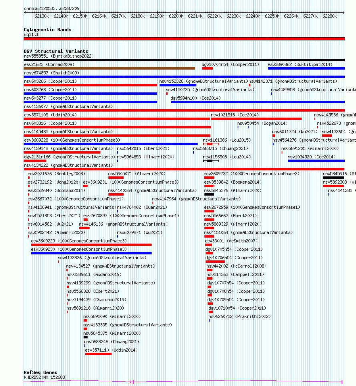Screen dimensions: 356x386
Task: Select nsv1156508 (Lou2014) label
Action: 227,157
